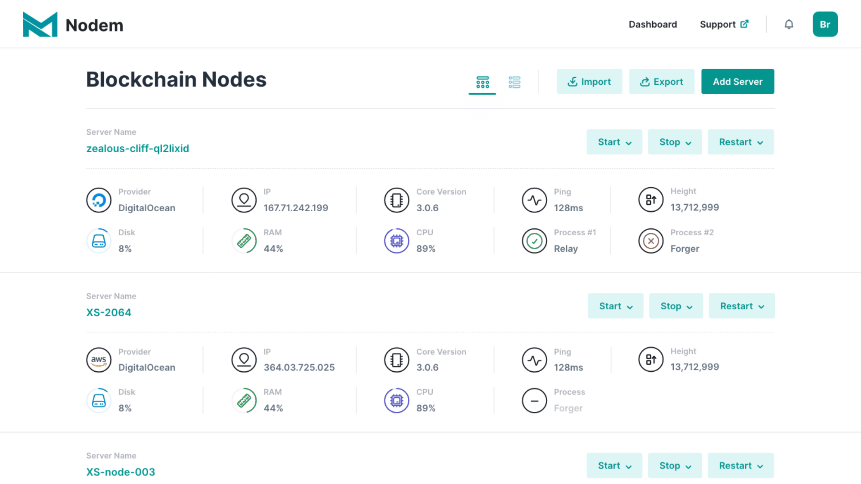Click the Disk usage icon of zealous-cliff-ql2lixid

tap(99, 241)
